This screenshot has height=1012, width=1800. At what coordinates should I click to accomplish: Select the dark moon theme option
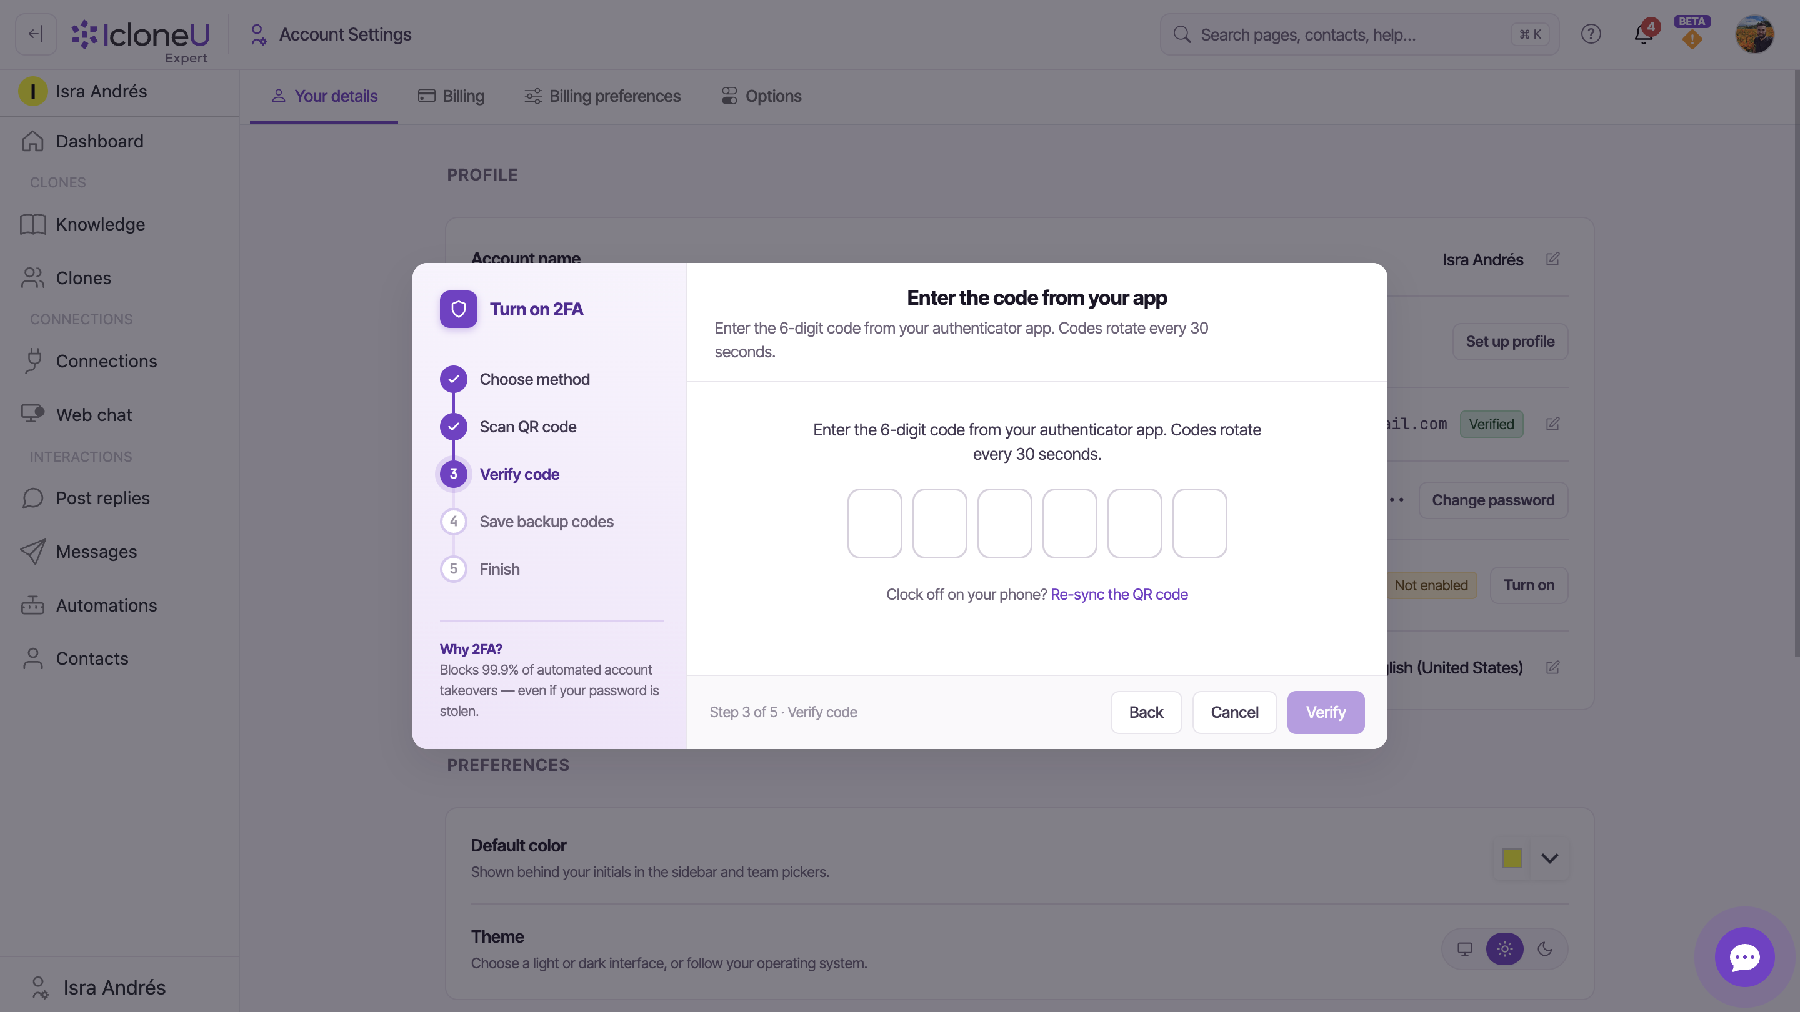[x=1545, y=949]
